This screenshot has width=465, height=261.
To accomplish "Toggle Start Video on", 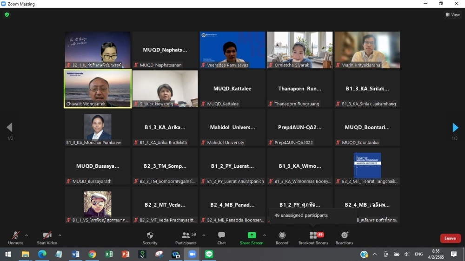I will pos(47,235).
